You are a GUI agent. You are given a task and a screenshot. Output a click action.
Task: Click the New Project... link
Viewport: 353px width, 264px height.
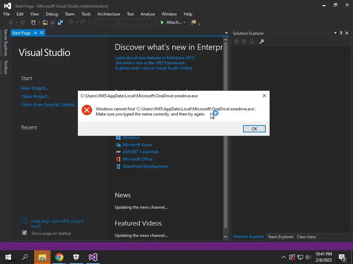pyautogui.click(x=34, y=88)
